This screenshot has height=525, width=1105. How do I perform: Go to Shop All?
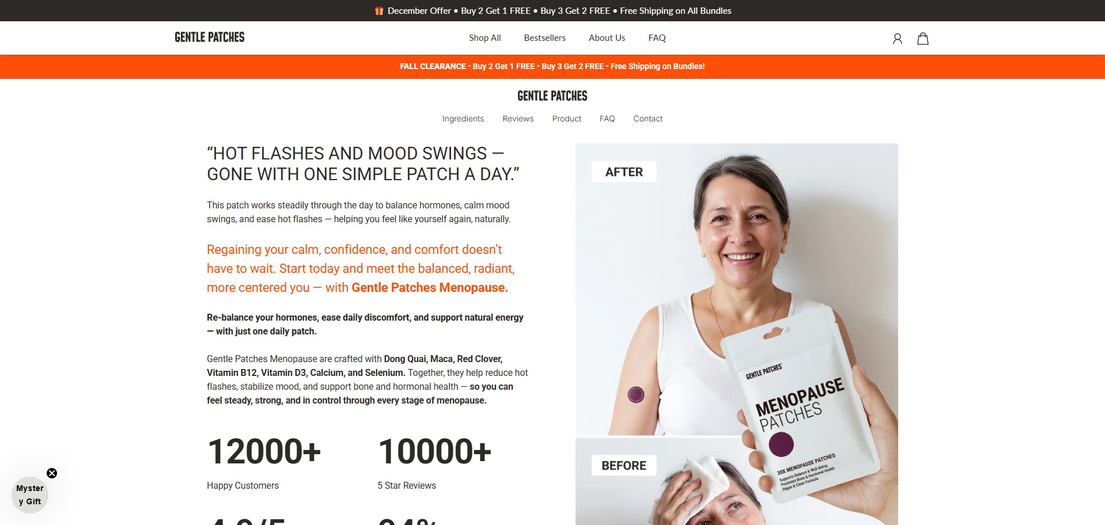pyautogui.click(x=485, y=38)
